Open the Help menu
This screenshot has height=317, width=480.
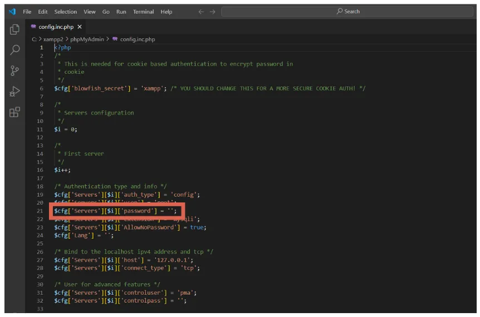(x=166, y=12)
